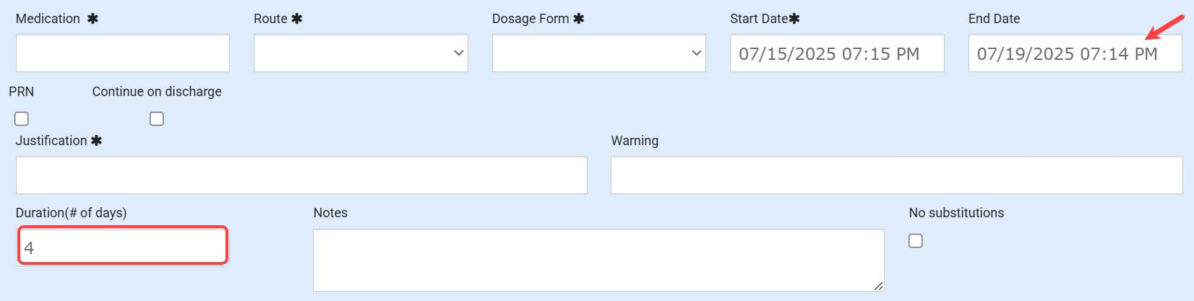This screenshot has width=1194, height=301.
Task: Click the "Justification" label text
Action: click(51, 141)
